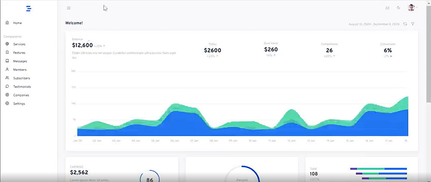Viewport: 431px width, 182px height.
Task: Click the Welcome! heading
Action: point(74,23)
